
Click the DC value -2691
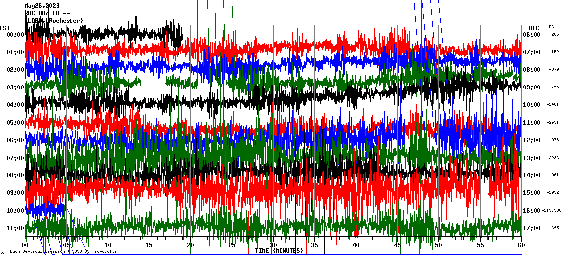click(x=553, y=123)
